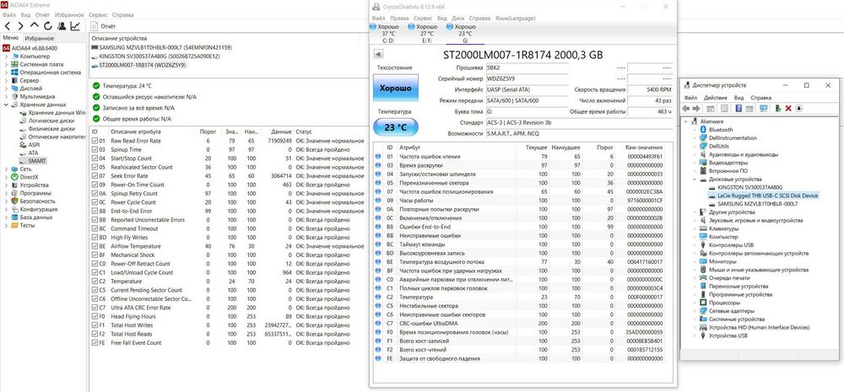
Task: Open CrystalDiskInfo Язык(Language) menu
Action: point(515,18)
